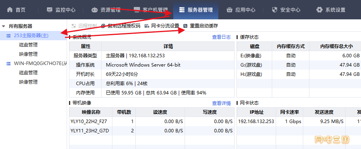
Task: Click 发送速度 column header
Action: click(324, 112)
